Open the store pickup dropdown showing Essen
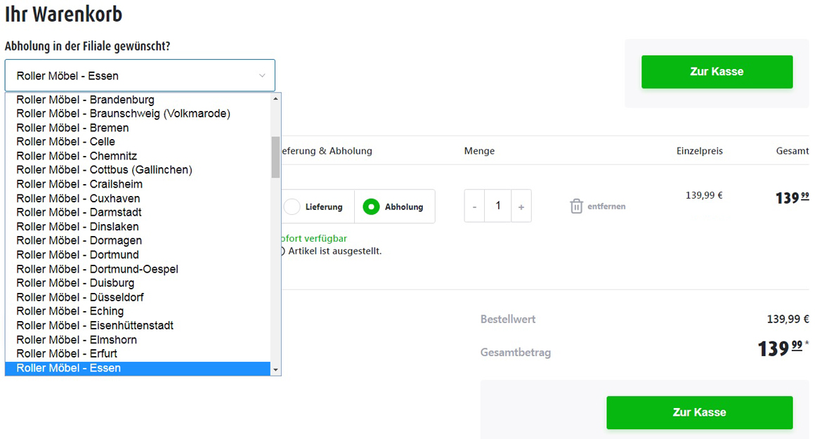822x439 pixels. click(x=140, y=75)
